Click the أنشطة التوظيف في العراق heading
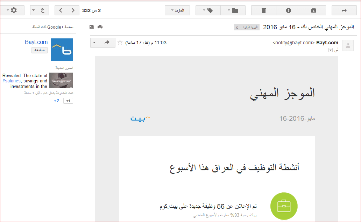The image size is (361, 222). [x=234, y=168]
